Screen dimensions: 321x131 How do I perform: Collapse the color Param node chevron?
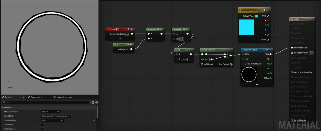(267, 11)
